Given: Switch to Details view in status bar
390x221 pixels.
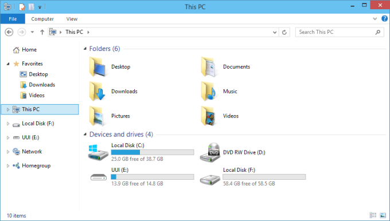Looking at the screenshot, I should [x=373, y=215].
